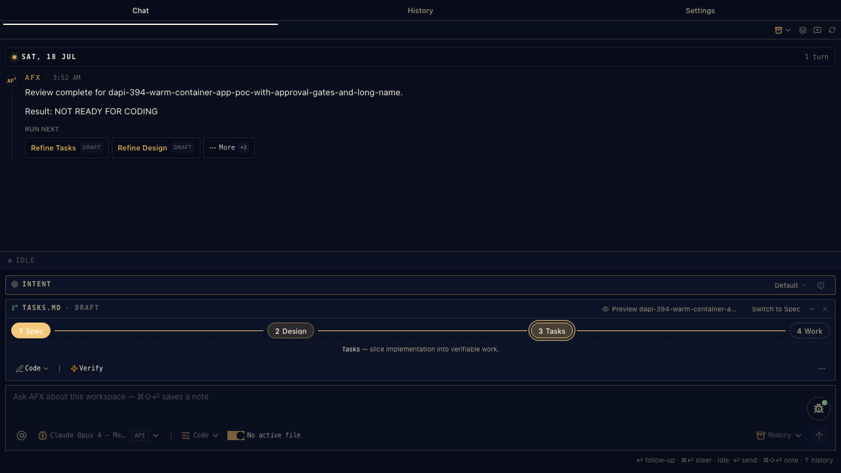Open the Default intent dropdown
Viewport: 841px width, 473px height.
click(x=790, y=285)
